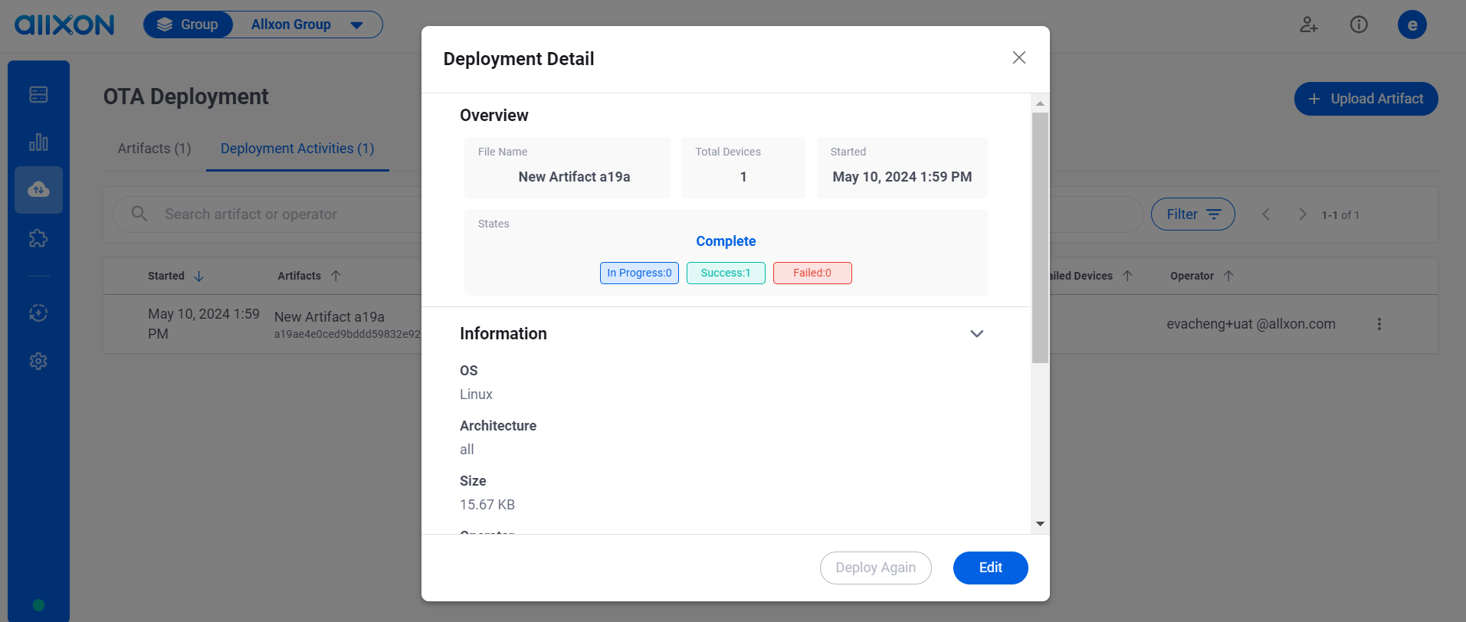Click the Upload Artifact button
Screen dimensions: 1466x622
[x=1366, y=99]
